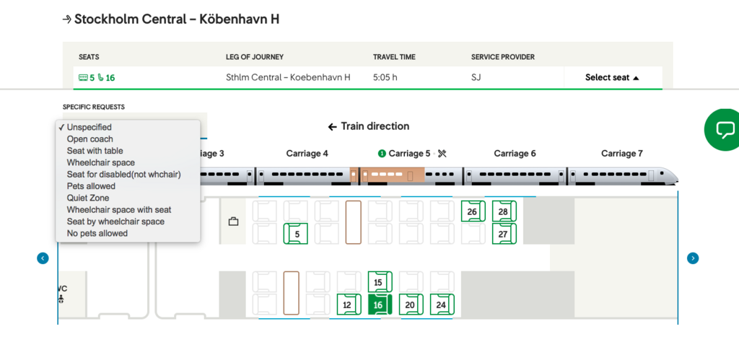Choose No pets allowed entry
Screen dimensions: 739x337
[97, 233]
